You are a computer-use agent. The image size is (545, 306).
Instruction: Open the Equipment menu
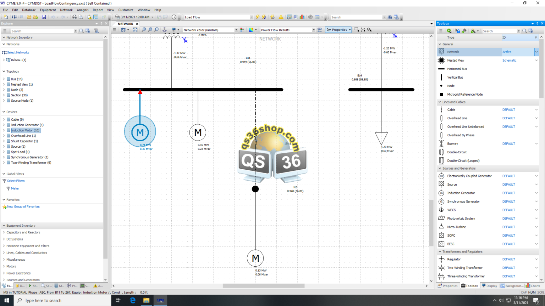tap(48, 10)
